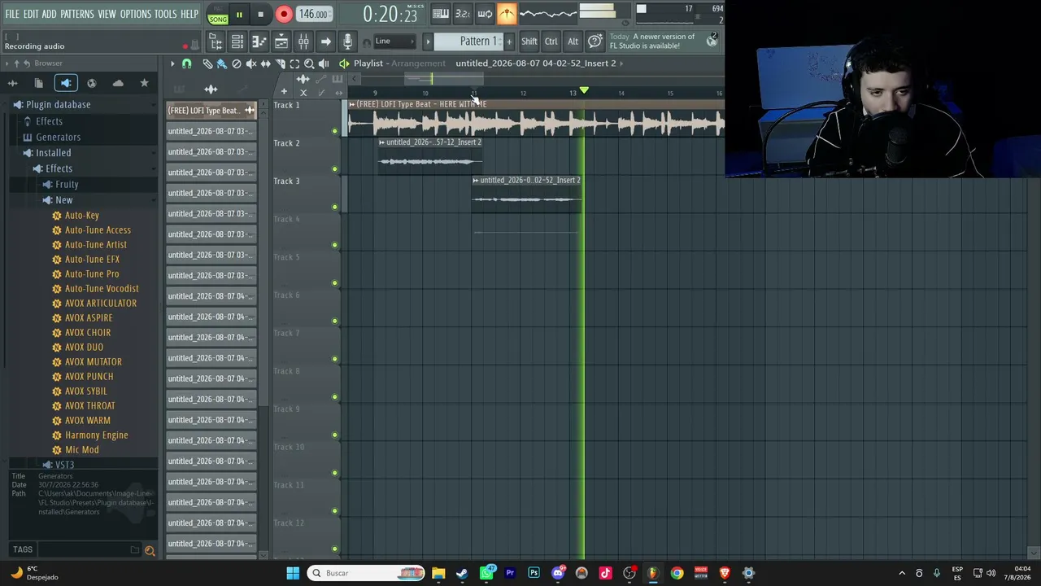Click the Shift modifier button

tap(529, 42)
